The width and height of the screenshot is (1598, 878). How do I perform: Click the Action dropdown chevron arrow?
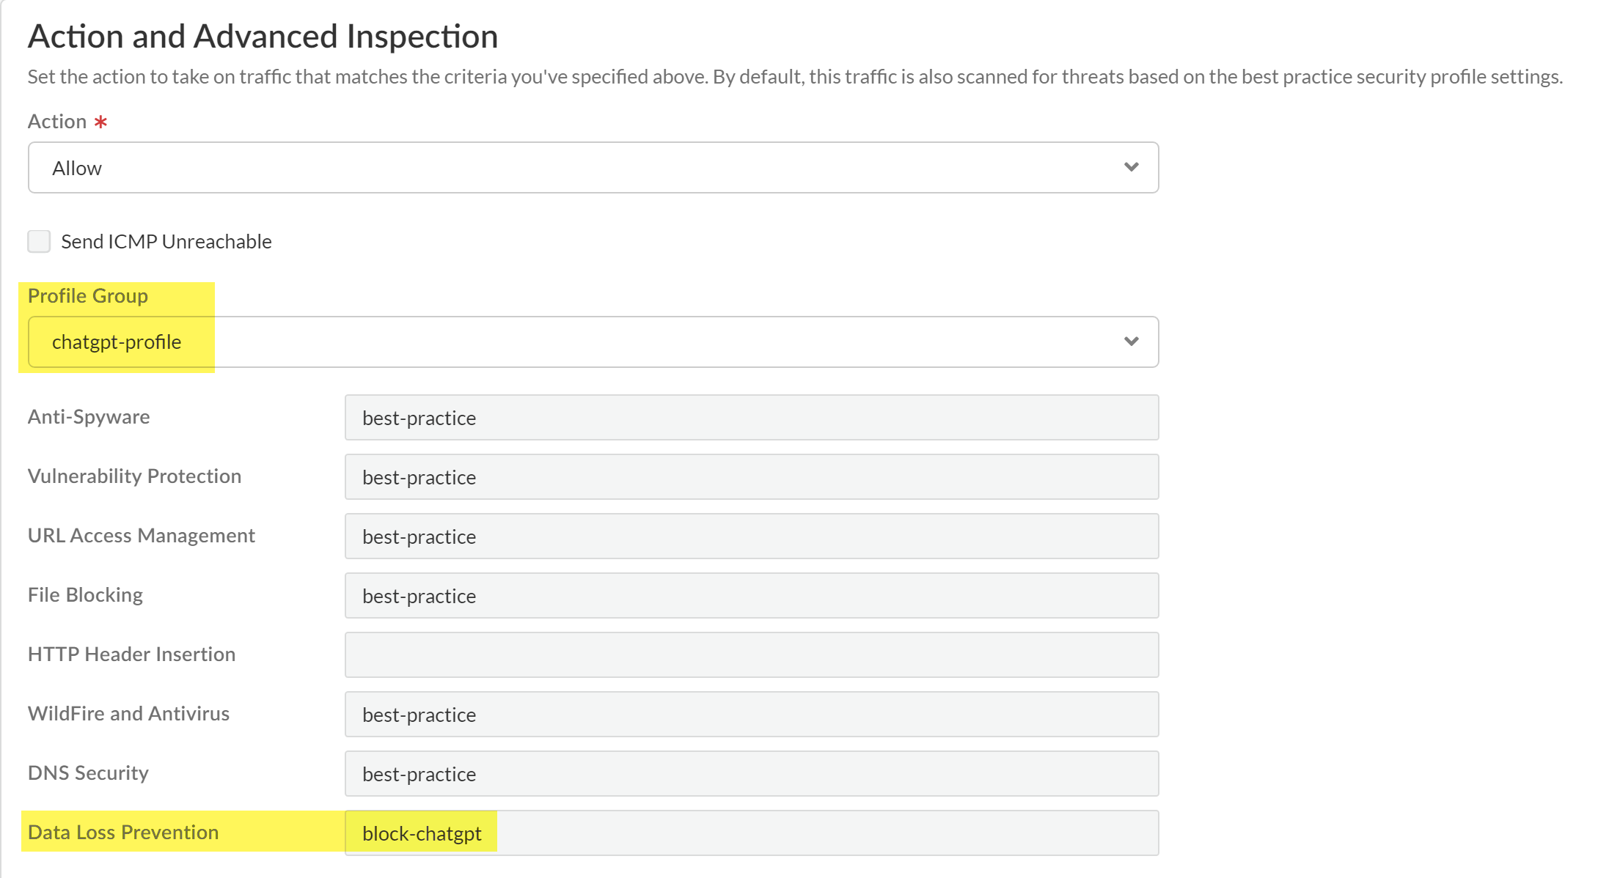point(1131,167)
